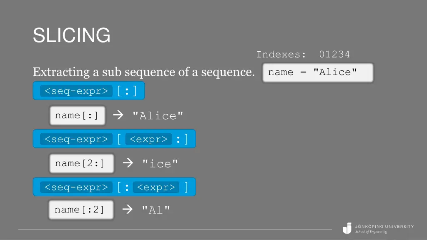
Task: Click the arrow after name[2:] box
Action: coord(128,163)
